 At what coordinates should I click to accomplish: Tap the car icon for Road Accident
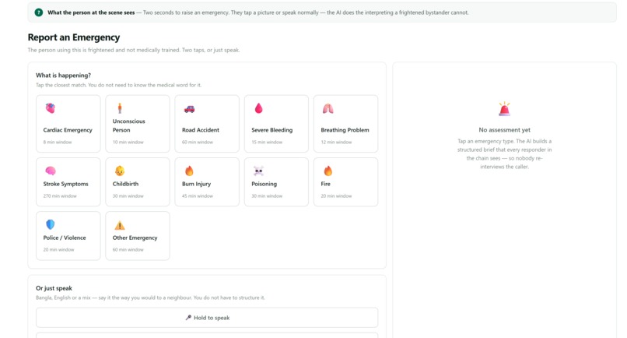point(189,109)
